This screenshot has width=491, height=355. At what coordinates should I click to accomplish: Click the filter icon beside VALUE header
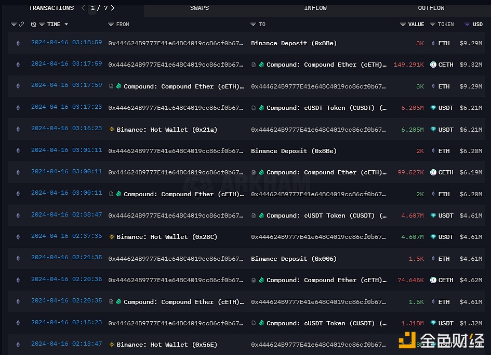pos(403,24)
